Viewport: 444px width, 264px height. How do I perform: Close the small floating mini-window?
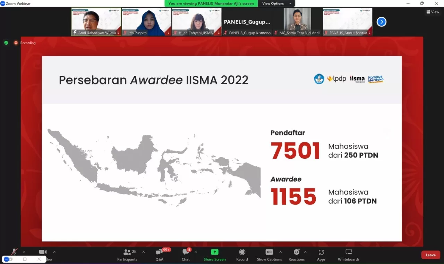(x=39, y=259)
